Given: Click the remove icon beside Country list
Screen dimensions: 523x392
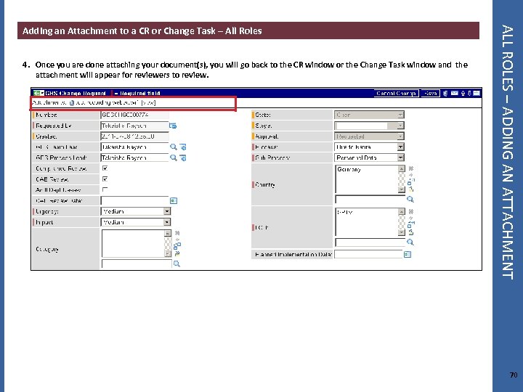Looking at the screenshot, I should (411, 168).
